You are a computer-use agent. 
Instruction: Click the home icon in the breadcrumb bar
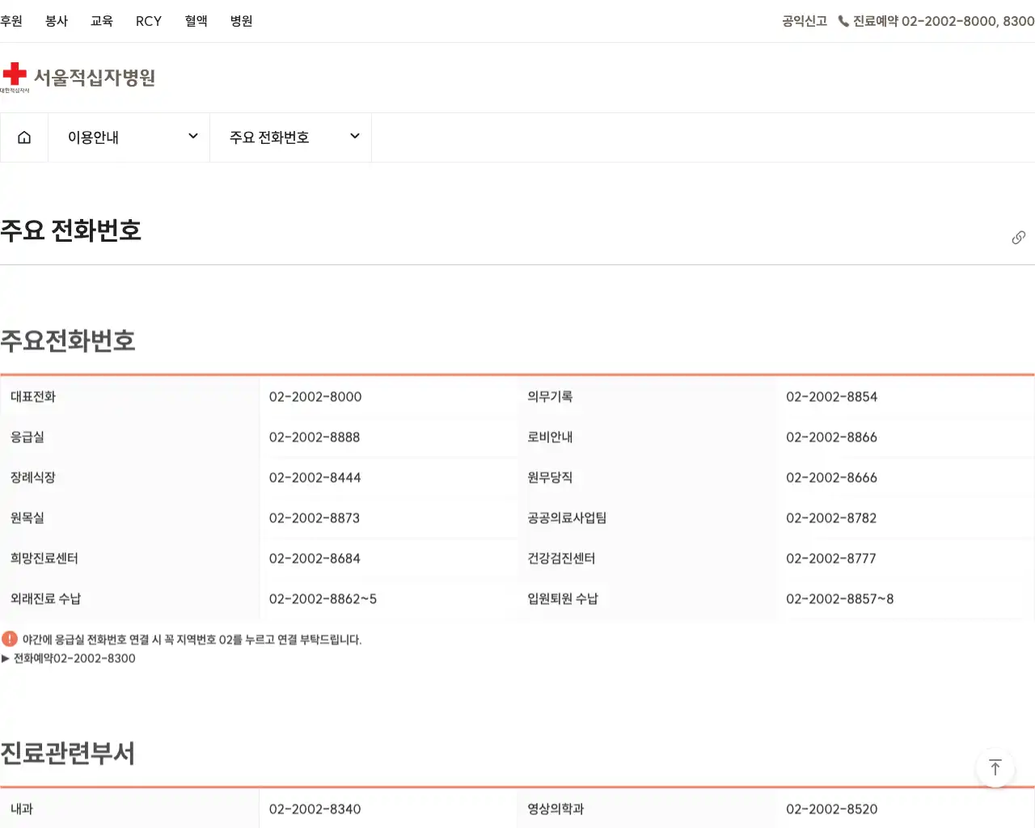coord(23,137)
